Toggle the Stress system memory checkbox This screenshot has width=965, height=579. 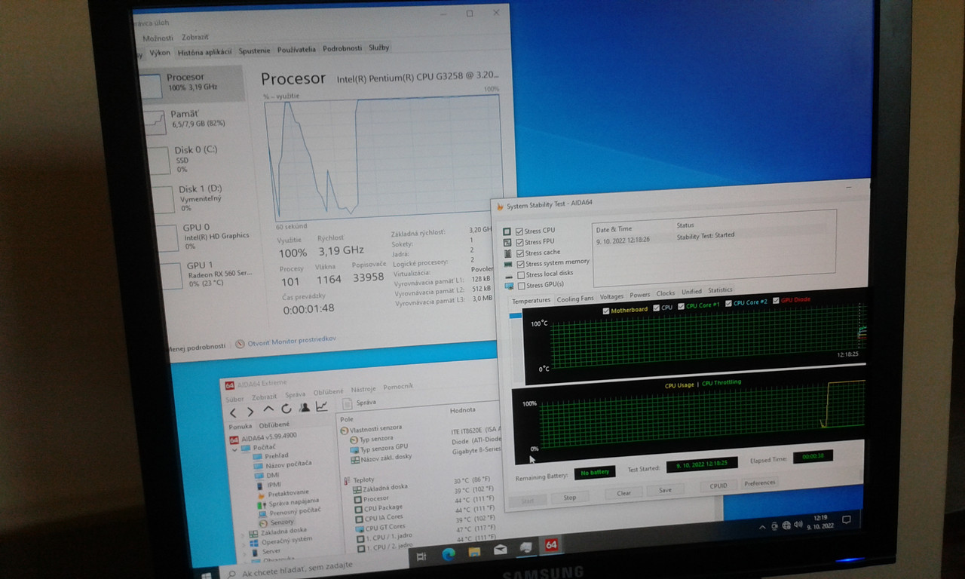coord(519,264)
